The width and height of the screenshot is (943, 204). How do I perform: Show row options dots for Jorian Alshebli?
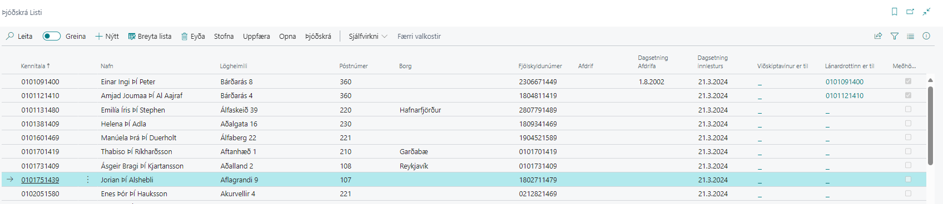(x=88, y=180)
